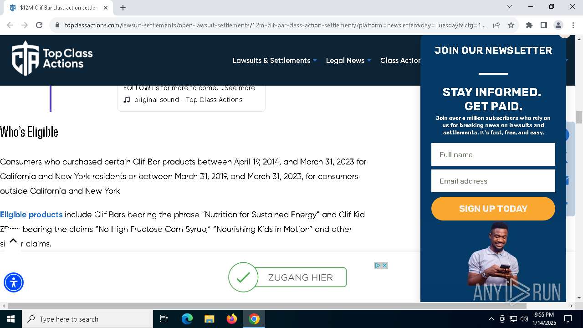Click original sound - Top Class Actions
This screenshot has height=328, width=583.
[188, 100]
